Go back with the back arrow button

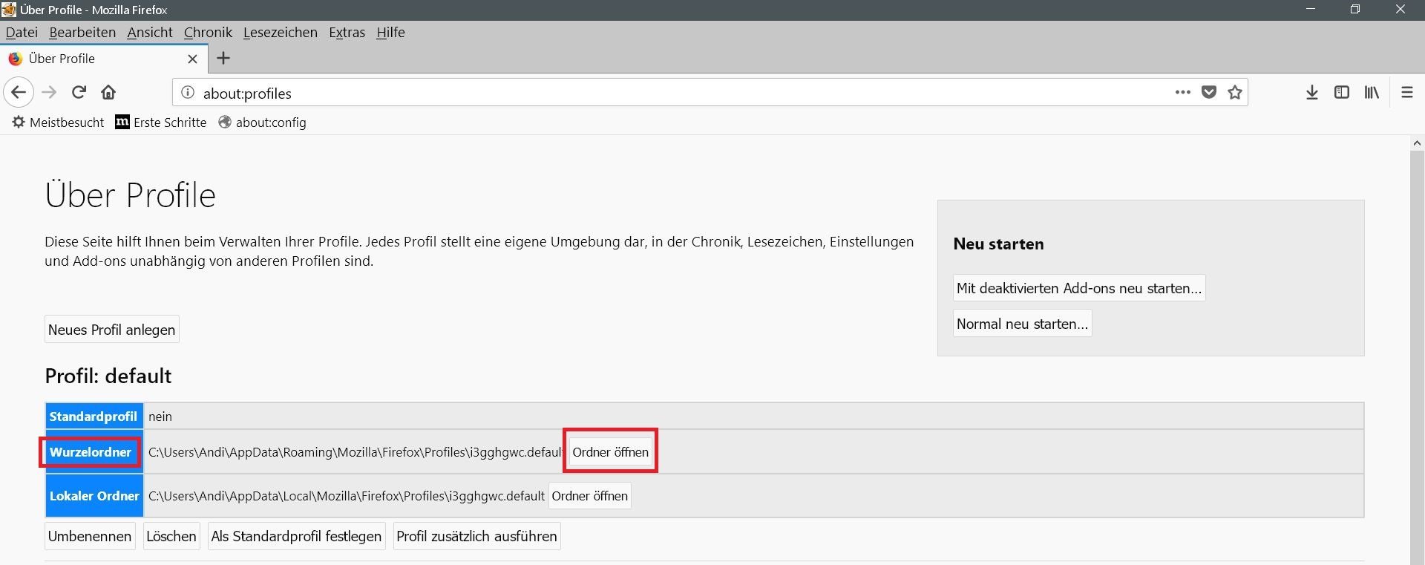tap(19, 93)
